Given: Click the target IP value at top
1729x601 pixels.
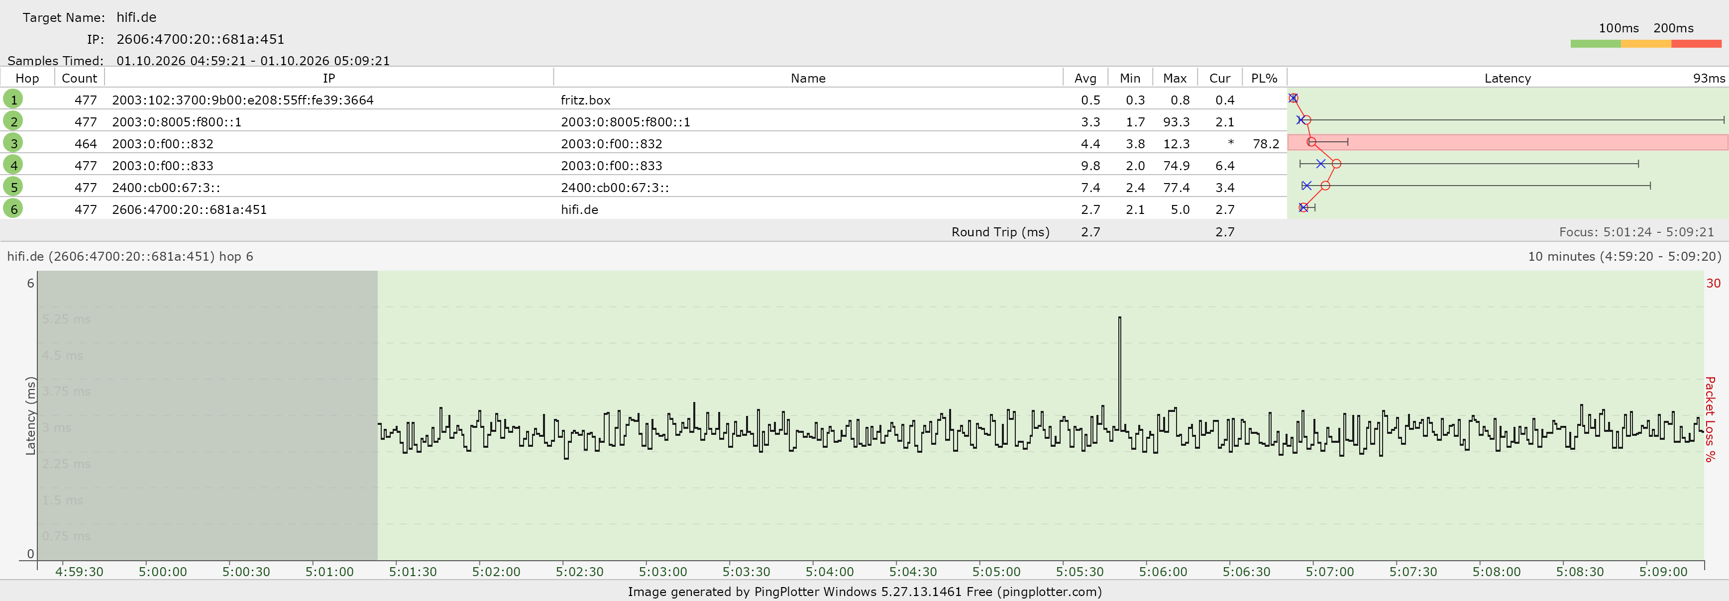Looking at the screenshot, I should [200, 39].
